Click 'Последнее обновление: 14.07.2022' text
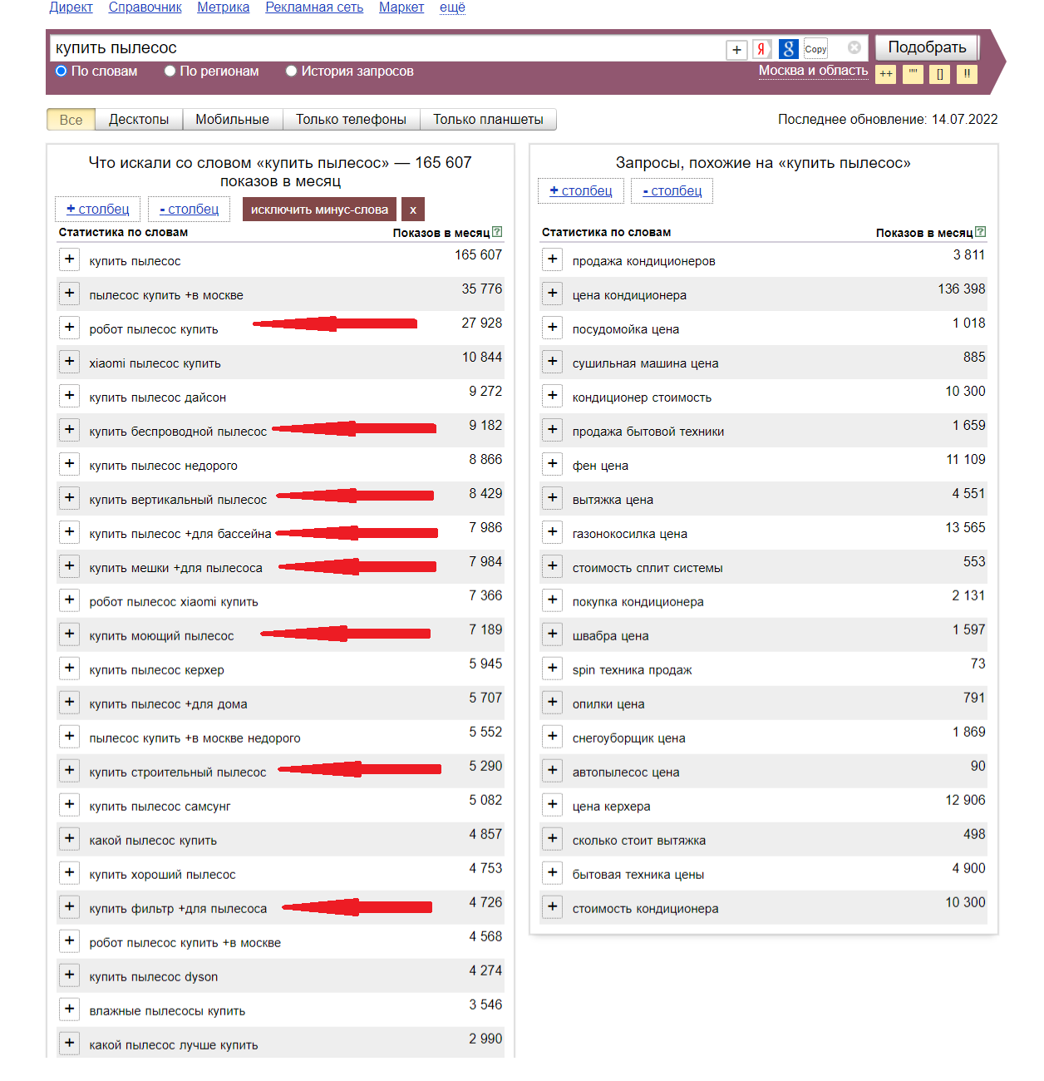The image size is (1044, 1081). [x=888, y=119]
